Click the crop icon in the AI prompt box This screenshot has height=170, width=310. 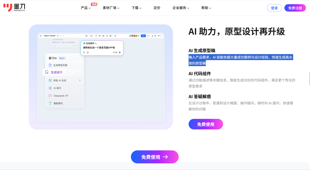84,52
